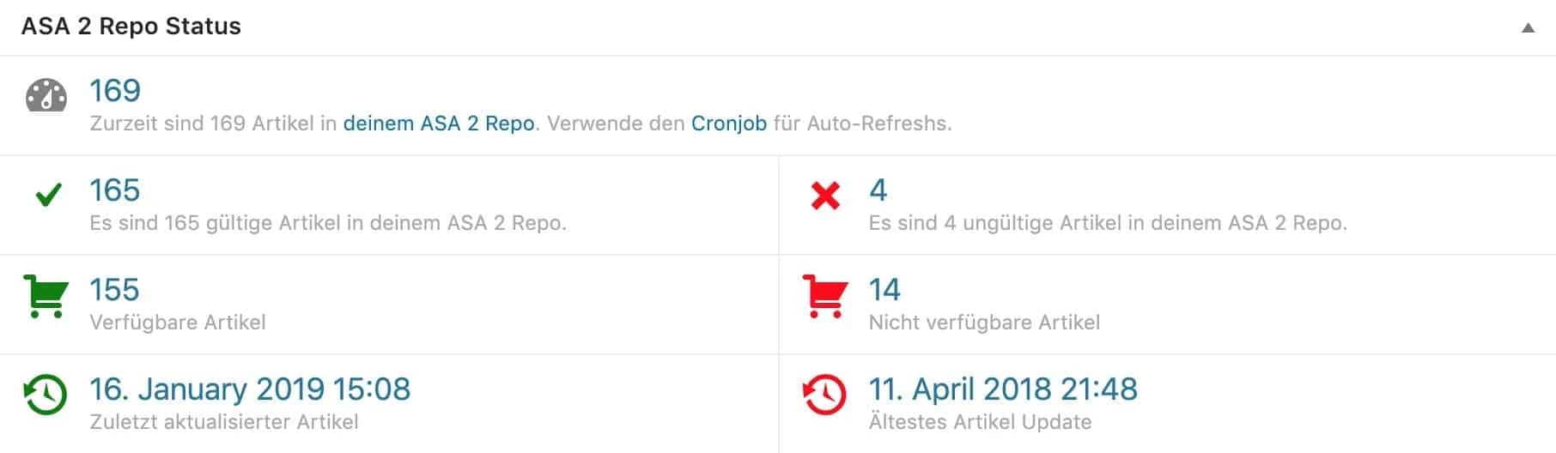Open the 'deinem ASA 2 Repo' link

click(x=439, y=124)
